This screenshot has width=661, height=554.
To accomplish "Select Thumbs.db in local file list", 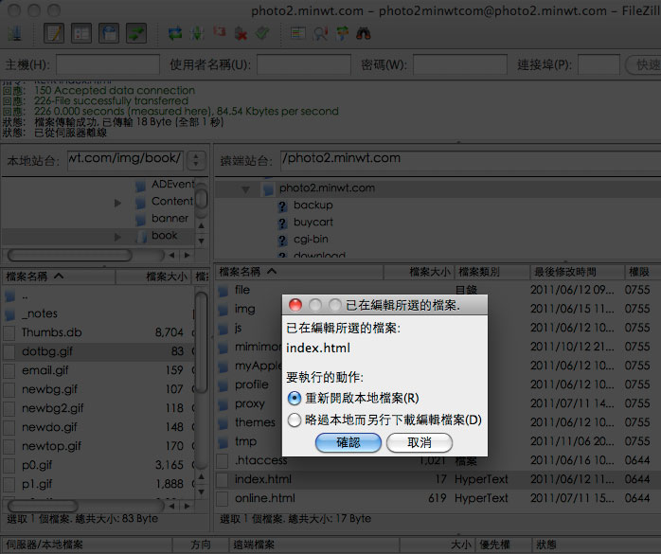I will pyautogui.click(x=98, y=332).
